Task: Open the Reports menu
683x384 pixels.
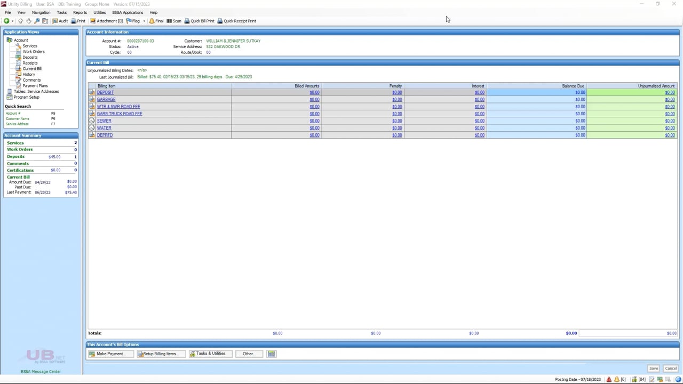Action: click(x=80, y=12)
